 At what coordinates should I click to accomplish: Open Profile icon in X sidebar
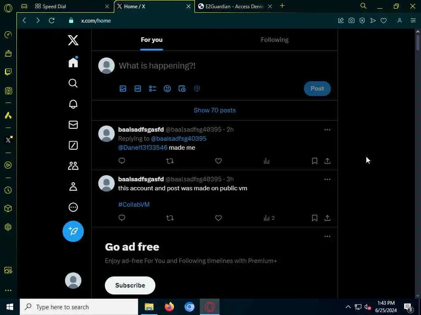[x=73, y=187]
